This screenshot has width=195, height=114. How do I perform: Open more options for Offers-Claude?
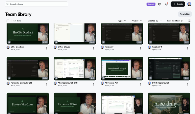[x=93, y=48]
